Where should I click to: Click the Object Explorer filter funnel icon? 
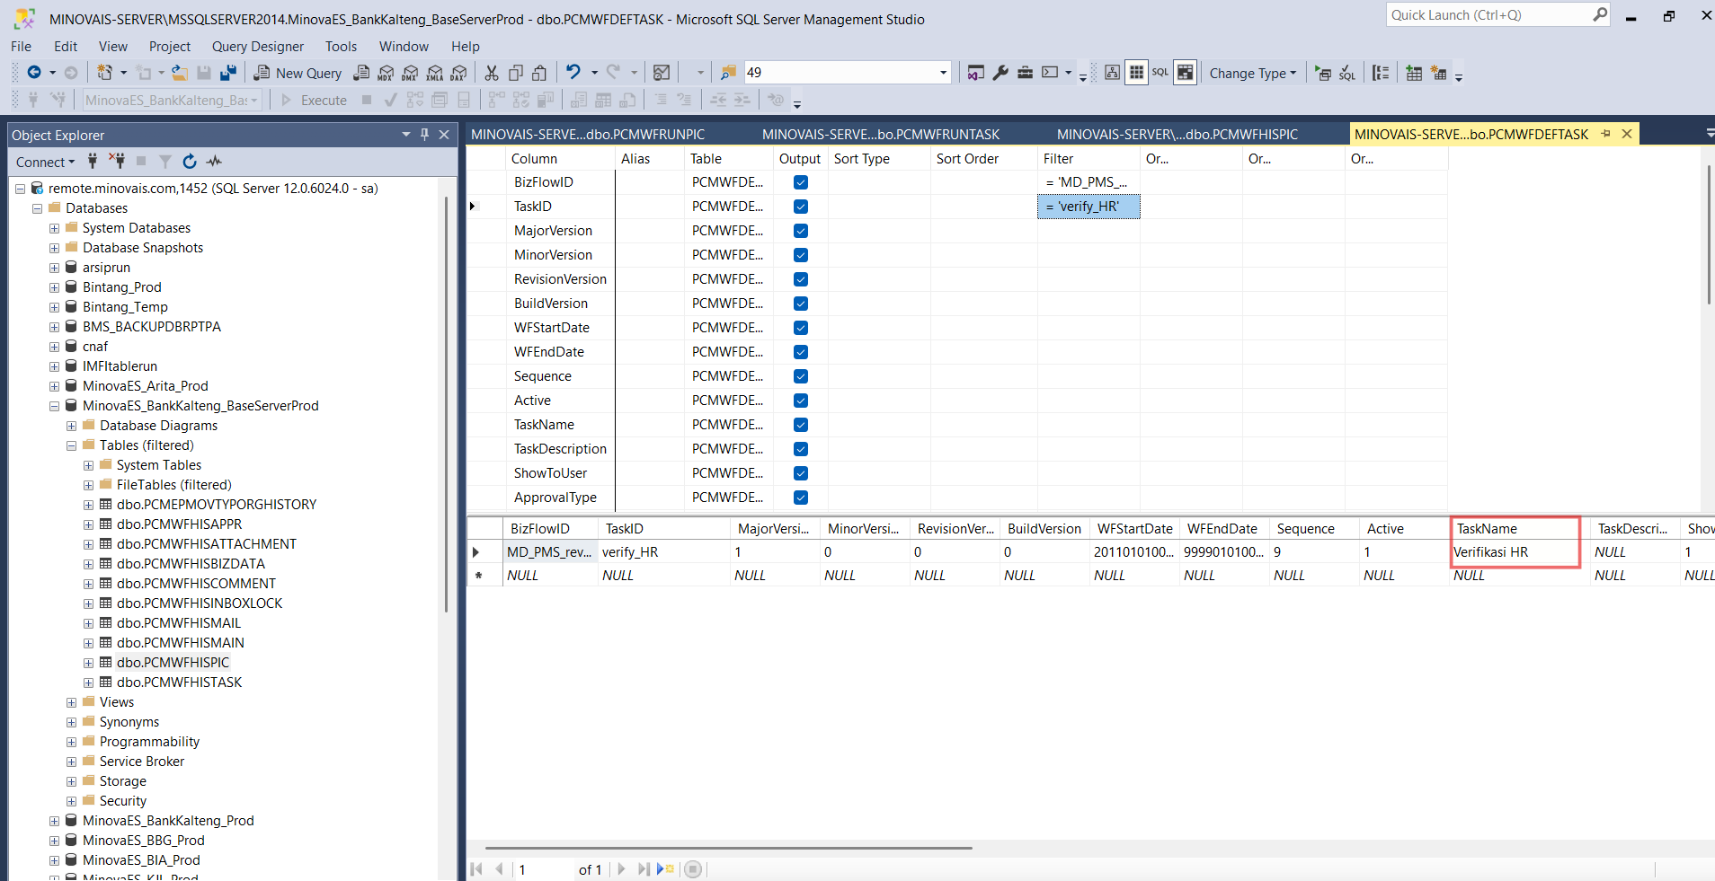[165, 162]
